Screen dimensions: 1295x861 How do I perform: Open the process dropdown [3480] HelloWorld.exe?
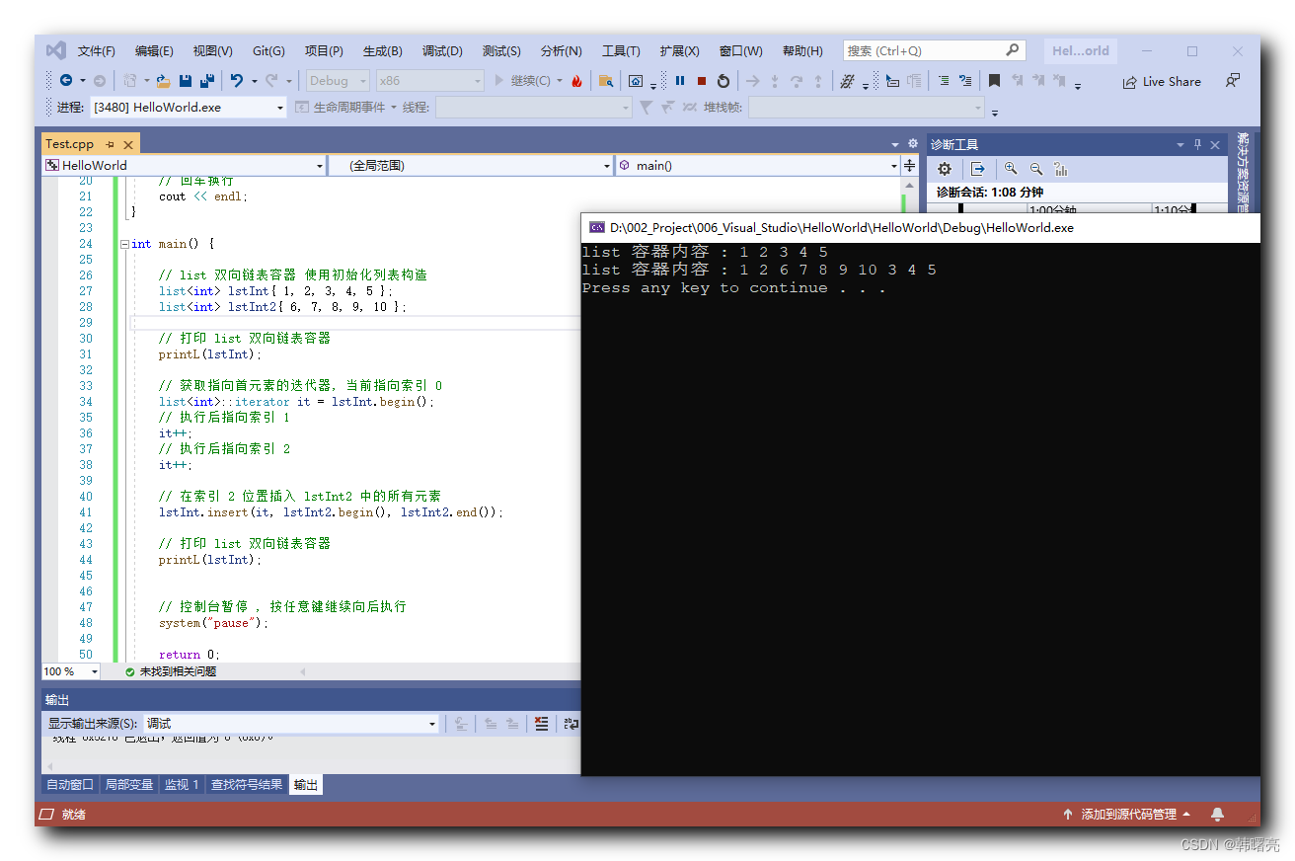189,107
